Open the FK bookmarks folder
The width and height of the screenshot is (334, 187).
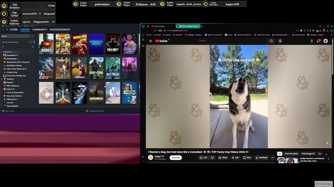click(149, 35)
